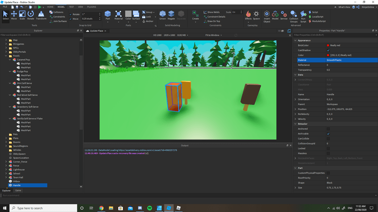Open Google Chrome from the taskbar
The width and height of the screenshot is (378, 212).
point(101,208)
